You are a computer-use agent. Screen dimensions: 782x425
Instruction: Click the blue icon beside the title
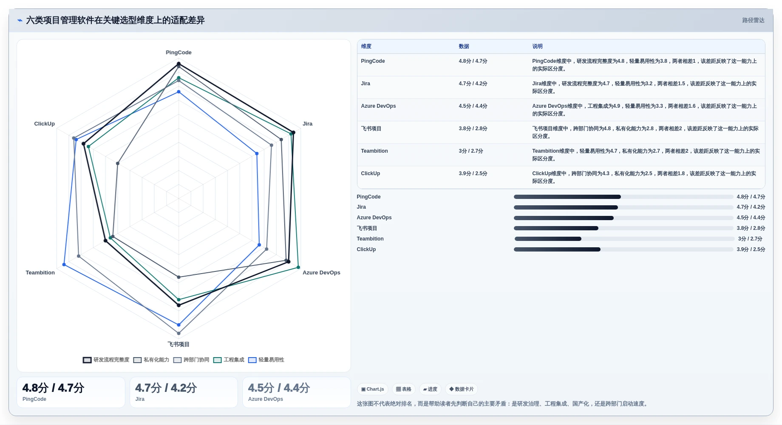[x=20, y=20]
